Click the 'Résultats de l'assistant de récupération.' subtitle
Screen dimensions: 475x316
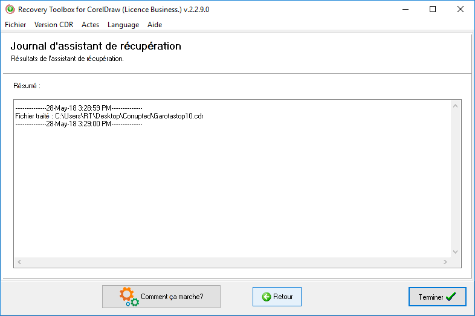click(67, 59)
